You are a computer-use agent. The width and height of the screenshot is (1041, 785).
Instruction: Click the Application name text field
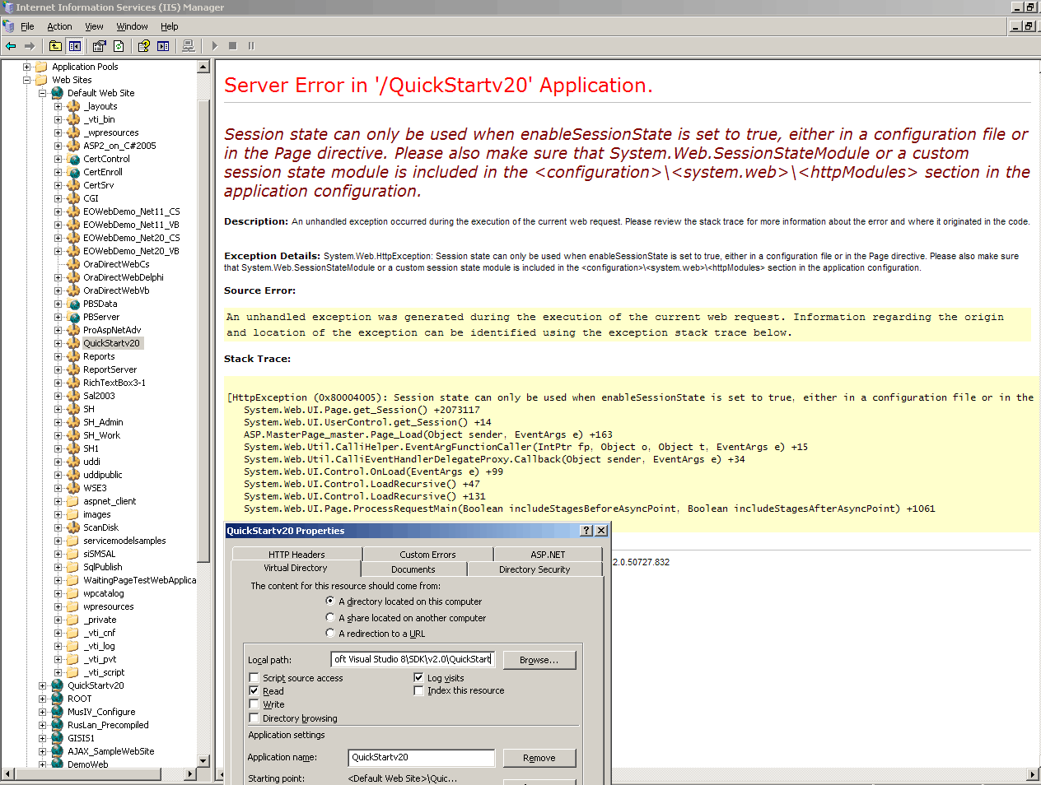click(421, 757)
